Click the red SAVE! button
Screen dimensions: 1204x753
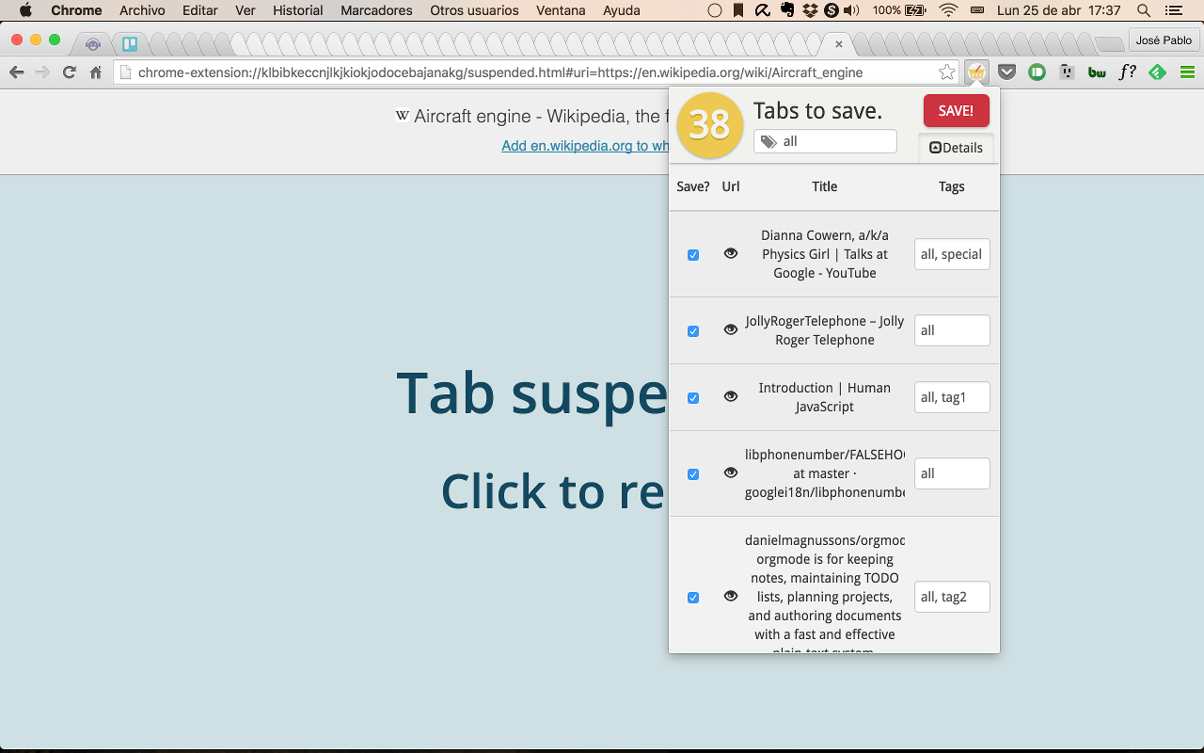click(x=956, y=110)
